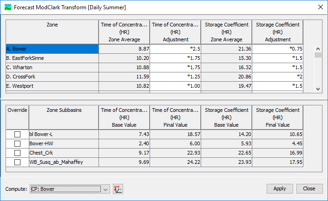Edit CrossFork storage coefficient adjustment *2

click(x=277, y=77)
